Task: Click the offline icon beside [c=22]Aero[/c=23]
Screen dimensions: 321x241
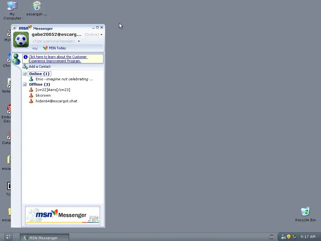Action: (x=31, y=90)
